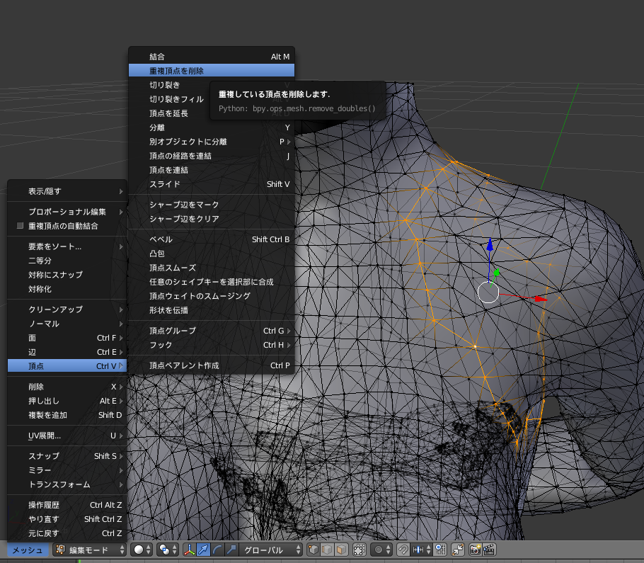Select 対称化 in the mesh menu
This screenshot has height=563, width=644.
coord(67,289)
